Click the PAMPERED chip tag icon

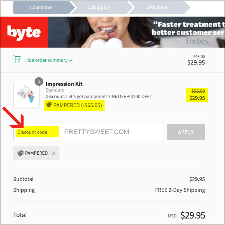click(x=20, y=153)
